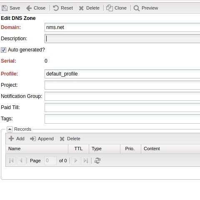Image resolution: width=200 pixels, height=200 pixels.
Task: Sort by the Content column header
Action: point(170,149)
